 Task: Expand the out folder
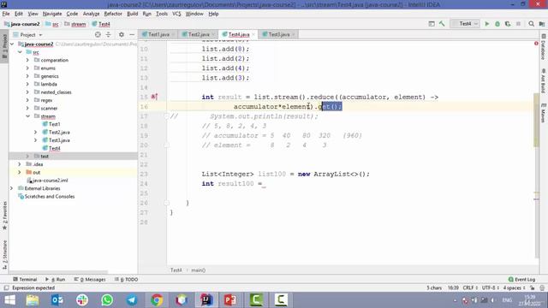pos(20,172)
